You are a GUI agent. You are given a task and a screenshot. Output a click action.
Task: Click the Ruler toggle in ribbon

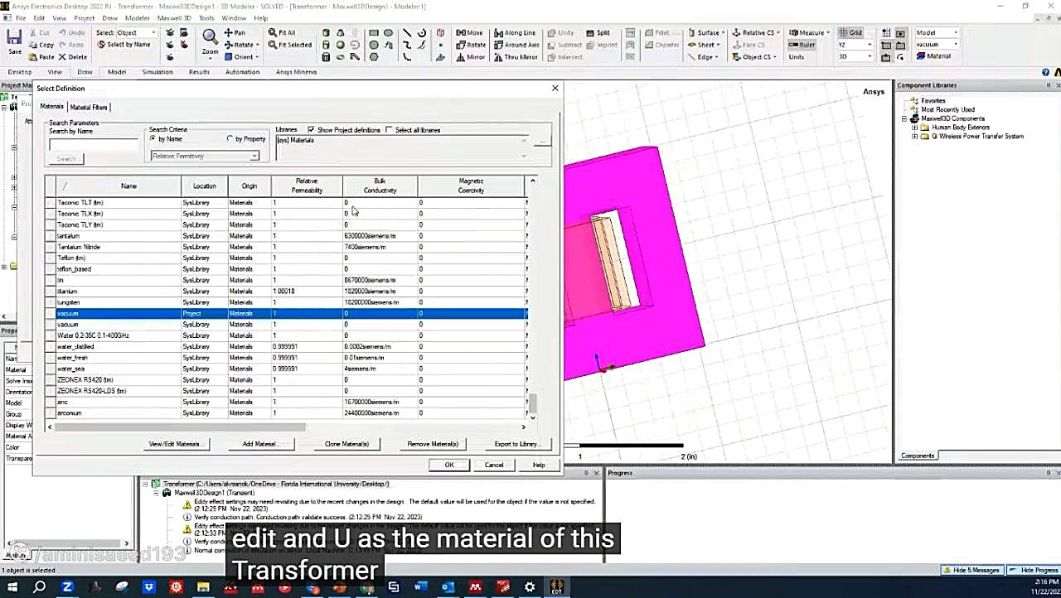[802, 45]
